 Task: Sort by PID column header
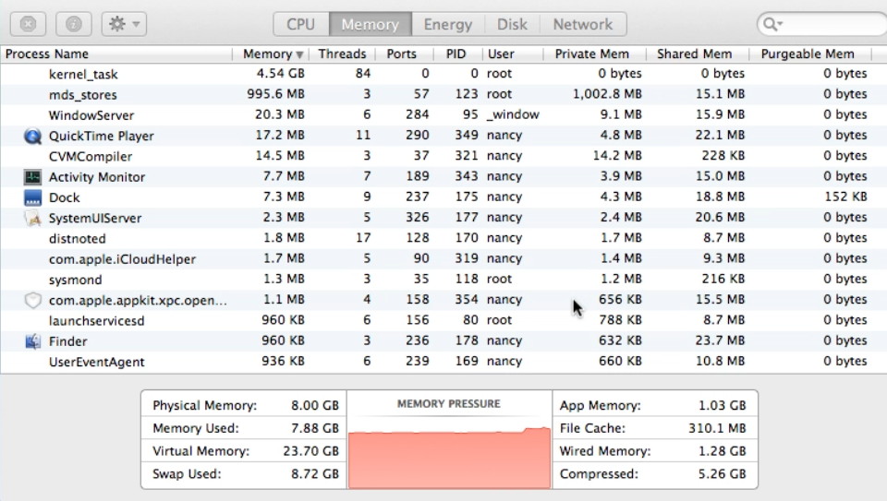(x=456, y=54)
